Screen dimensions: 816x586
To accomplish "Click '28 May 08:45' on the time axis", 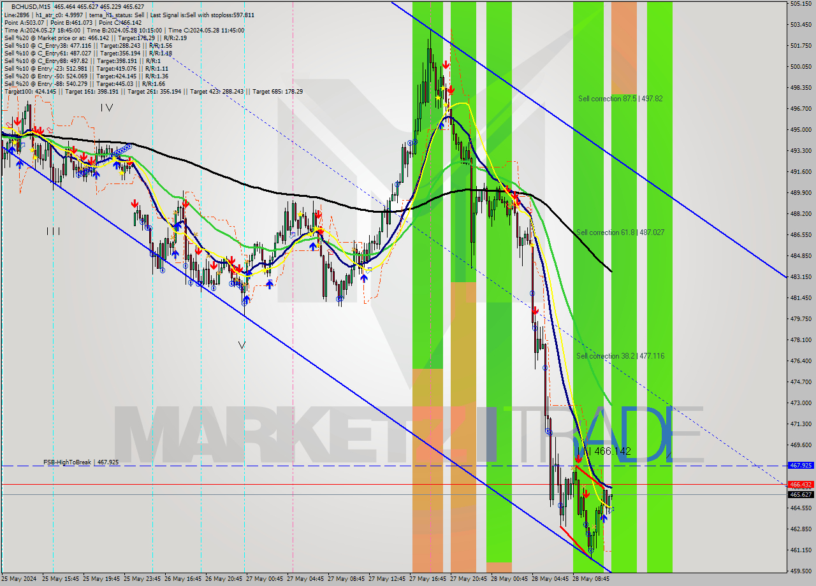I will coord(591,579).
